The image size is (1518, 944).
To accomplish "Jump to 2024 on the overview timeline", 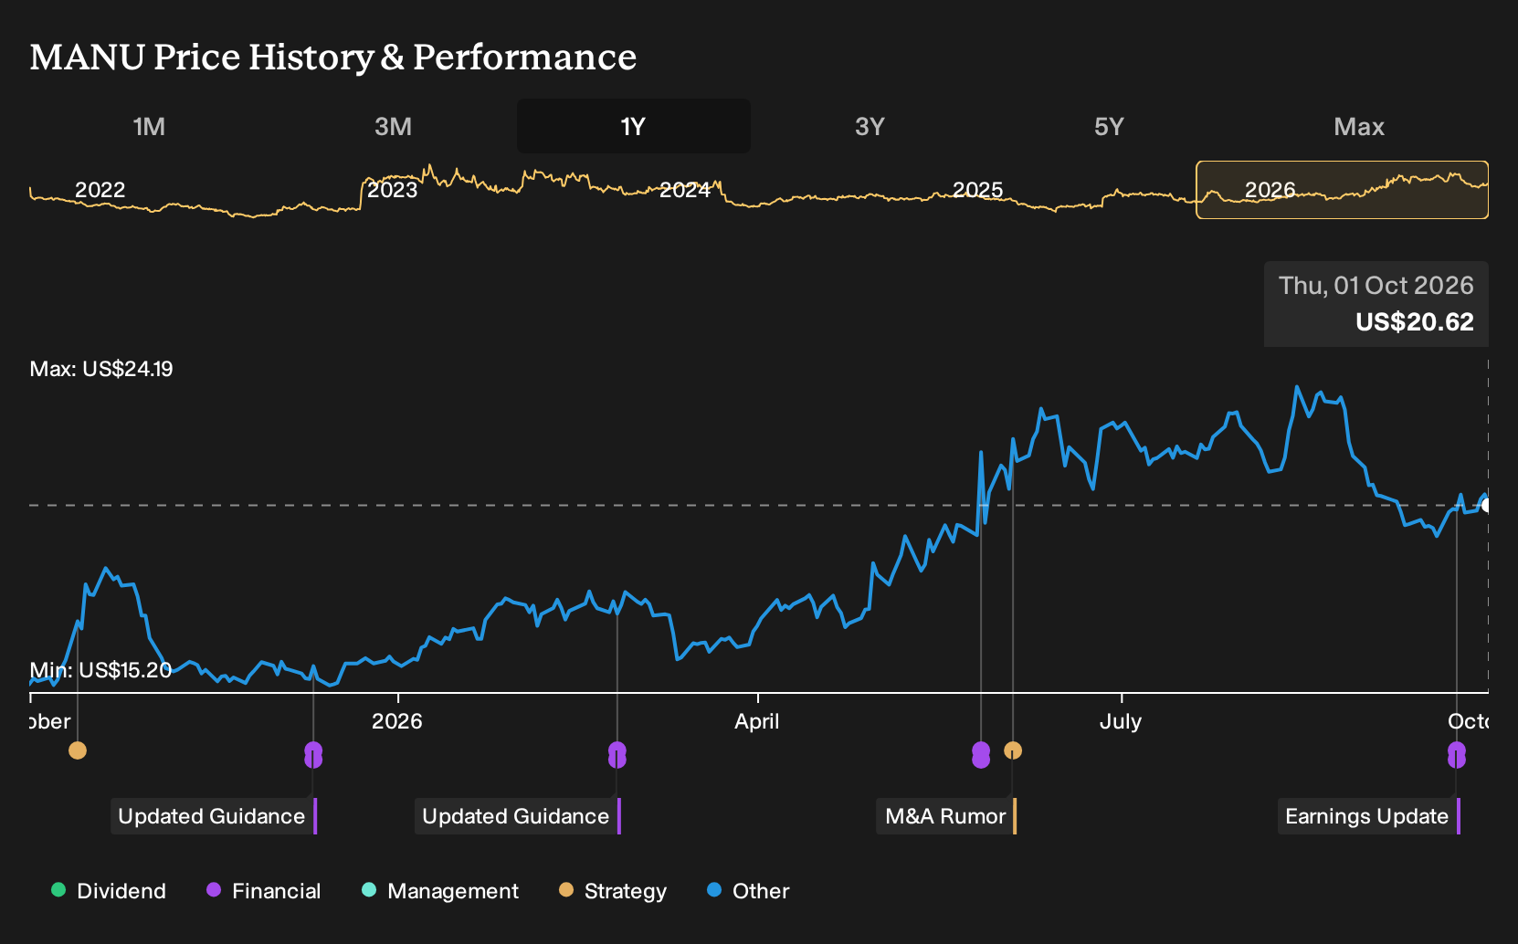I will tap(685, 190).
